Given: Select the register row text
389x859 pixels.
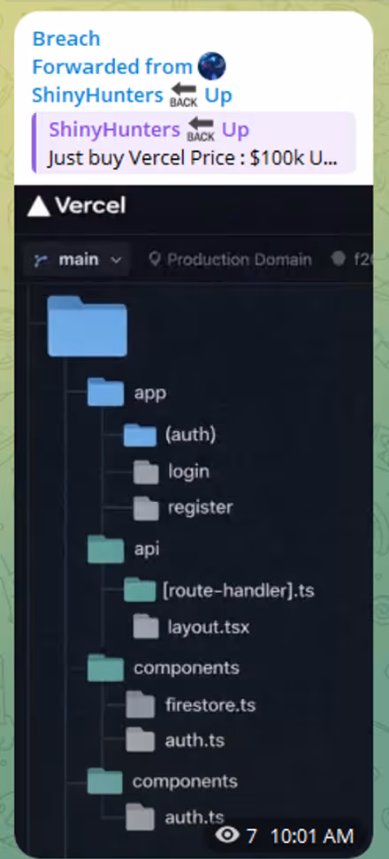Looking at the screenshot, I should (x=200, y=508).
